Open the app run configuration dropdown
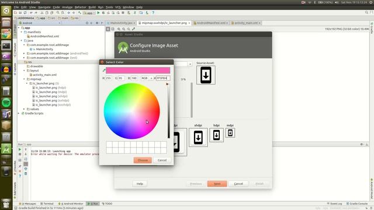 point(89,13)
